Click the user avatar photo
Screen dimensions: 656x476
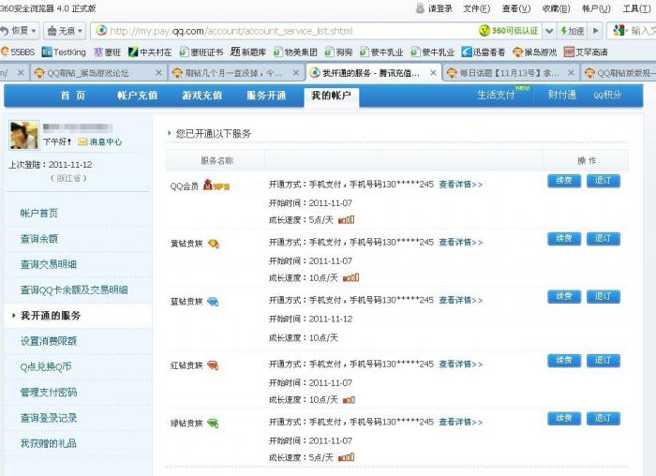pos(23,135)
